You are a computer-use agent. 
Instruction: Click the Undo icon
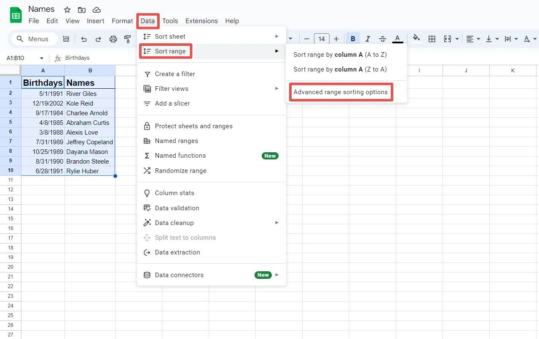tap(83, 38)
